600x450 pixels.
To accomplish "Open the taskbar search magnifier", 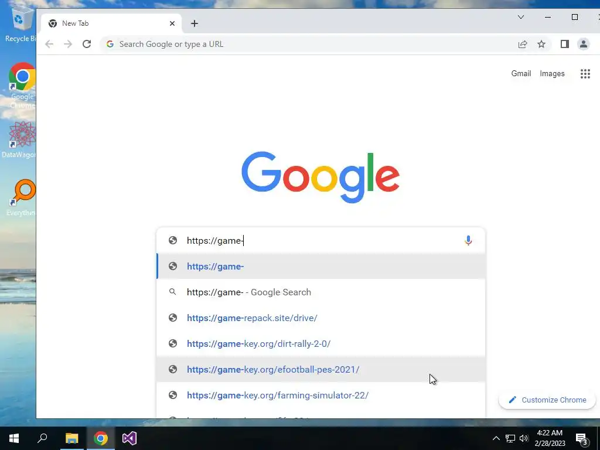I will (x=42, y=438).
